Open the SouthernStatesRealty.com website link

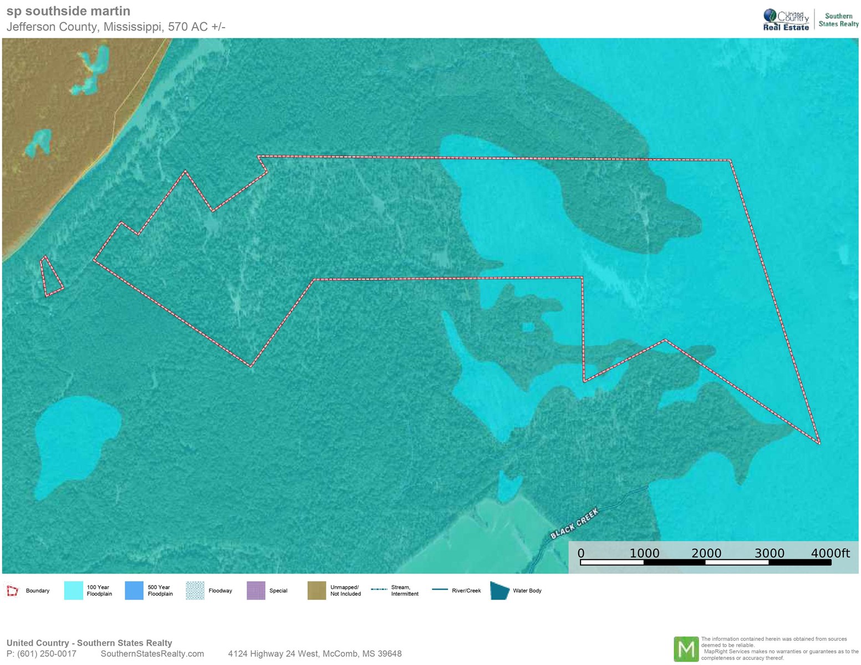(x=152, y=654)
